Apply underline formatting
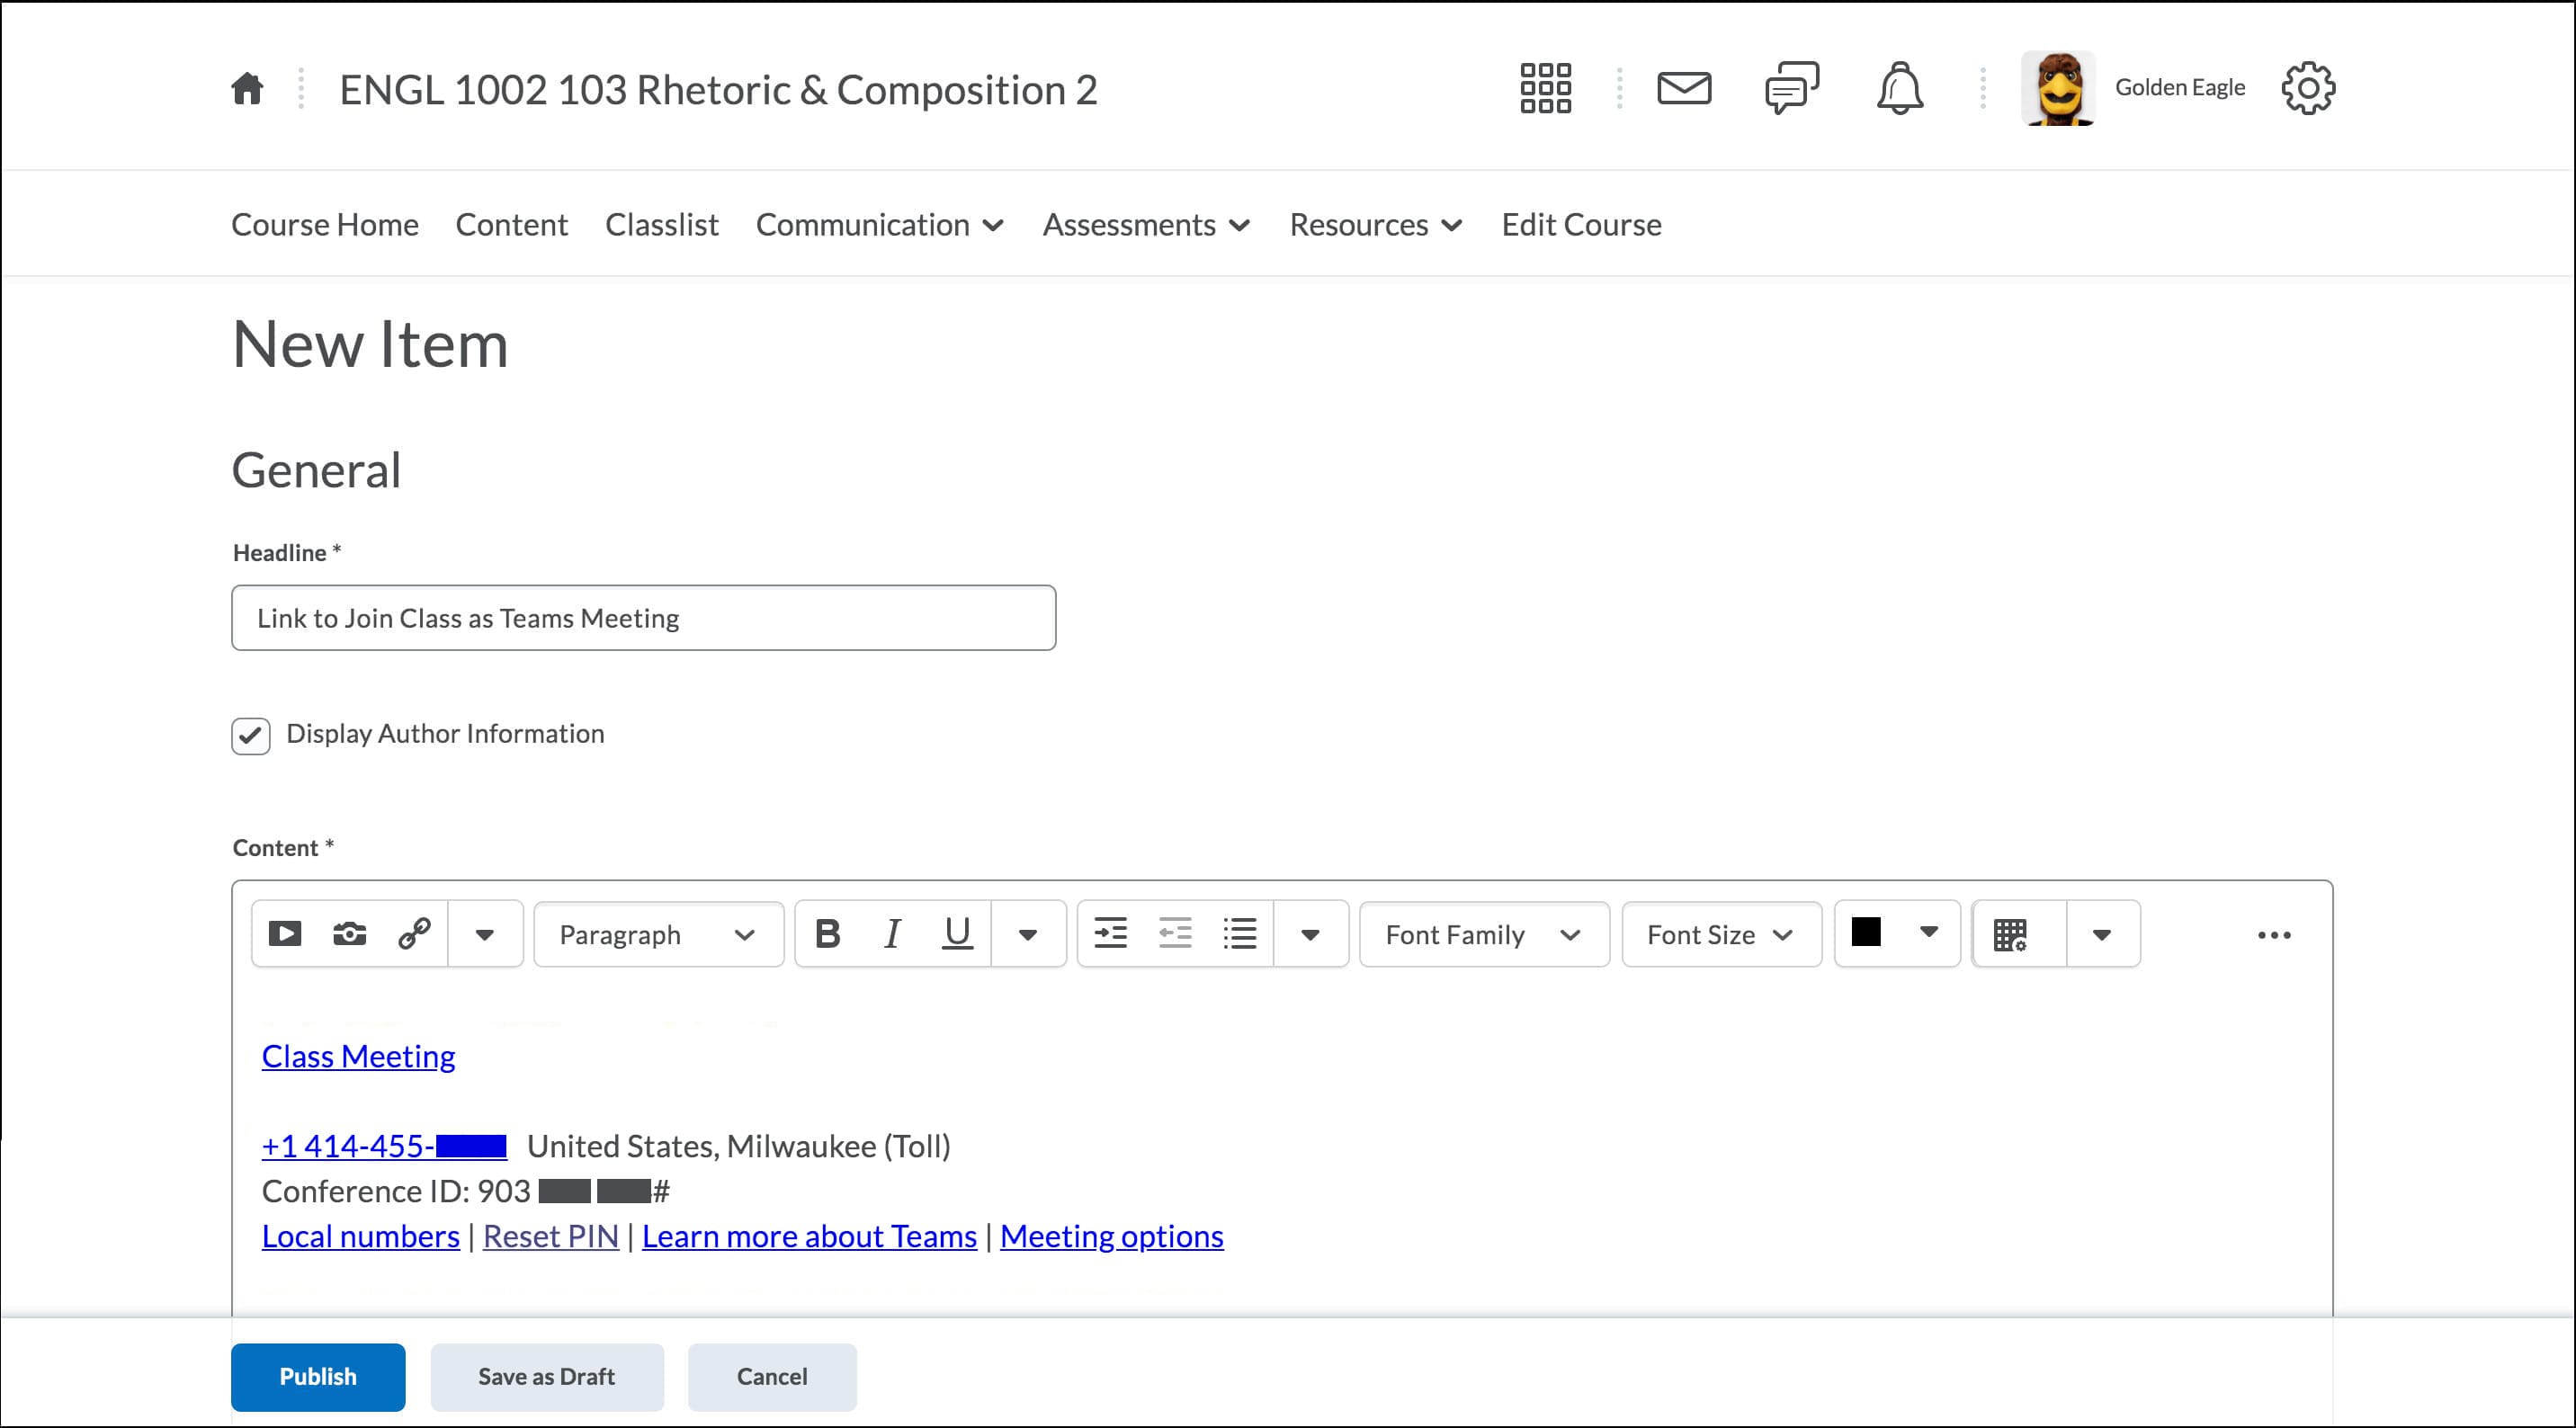This screenshot has width=2576, height=1428. coord(957,934)
